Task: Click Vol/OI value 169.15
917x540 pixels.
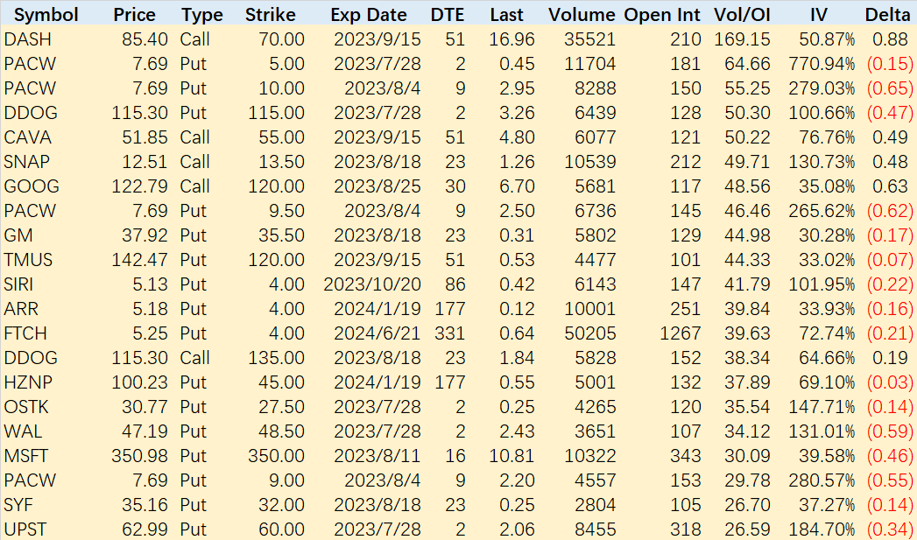Action: coord(742,39)
